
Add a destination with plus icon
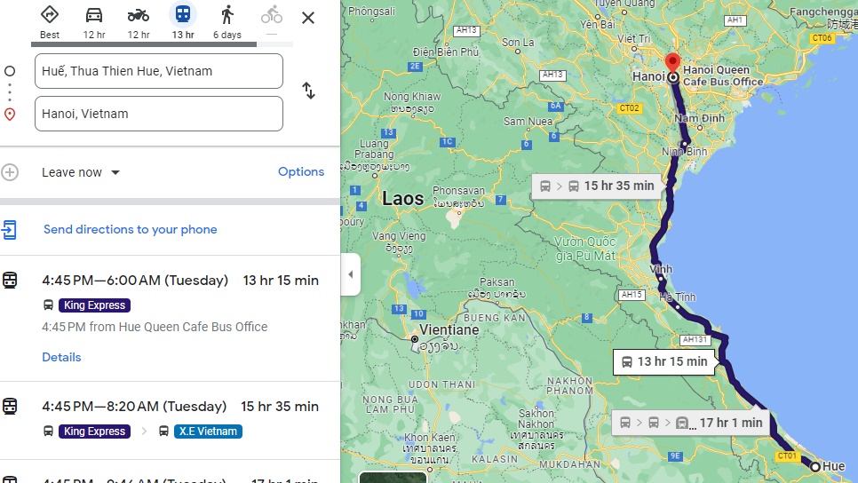click(x=10, y=172)
